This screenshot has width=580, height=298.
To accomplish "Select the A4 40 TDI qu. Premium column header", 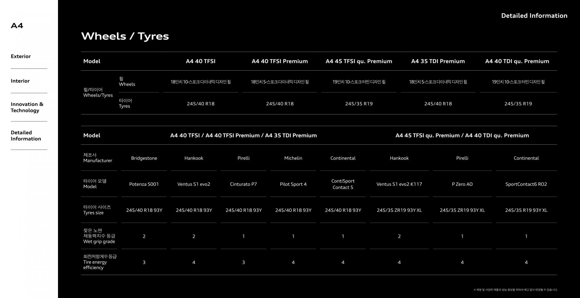I will tap(517, 61).
